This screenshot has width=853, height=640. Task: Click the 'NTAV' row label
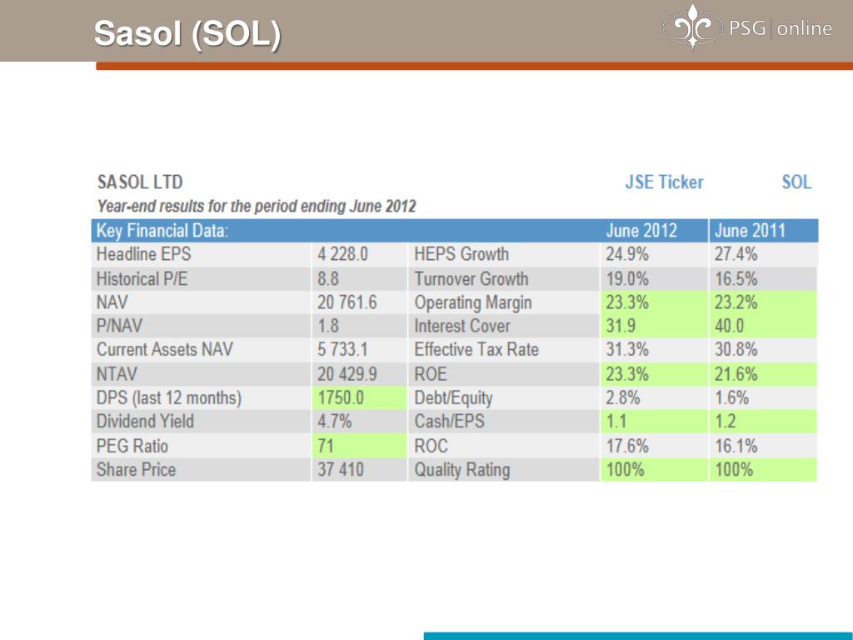[x=117, y=374]
